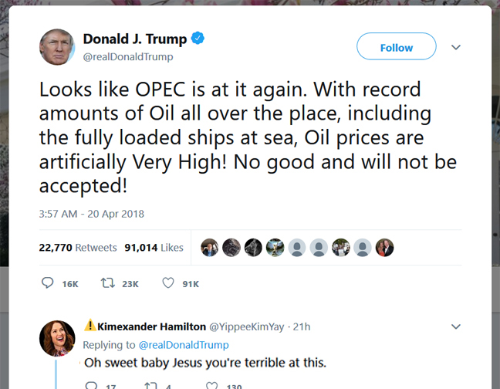Open Donald J. Trump's profile picture
The width and height of the screenshot is (500, 389).
tap(57, 47)
